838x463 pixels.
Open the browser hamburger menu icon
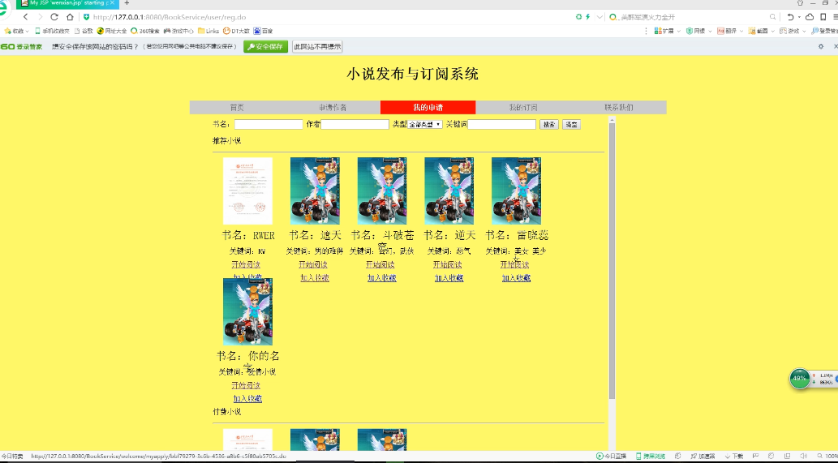pyautogui.click(x=835, y=17)
